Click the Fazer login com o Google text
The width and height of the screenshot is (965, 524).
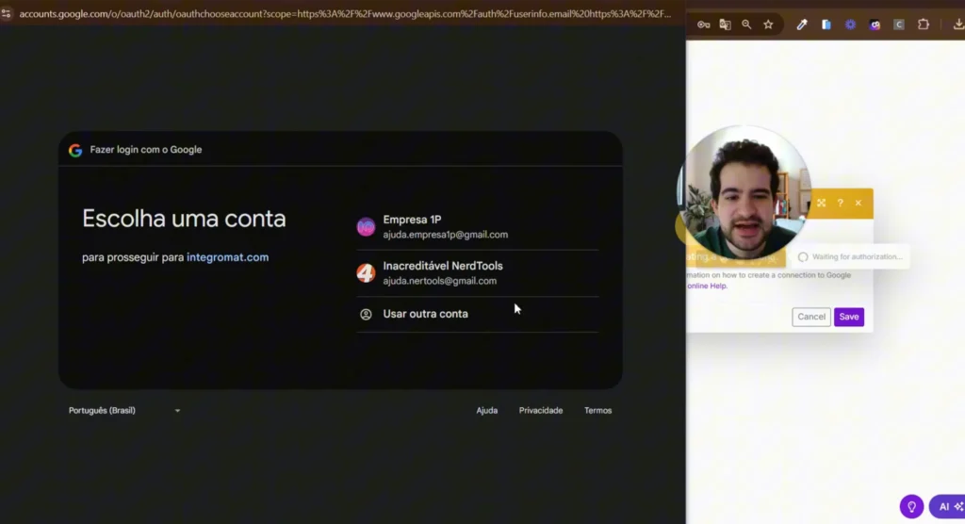tap(146, 150)
